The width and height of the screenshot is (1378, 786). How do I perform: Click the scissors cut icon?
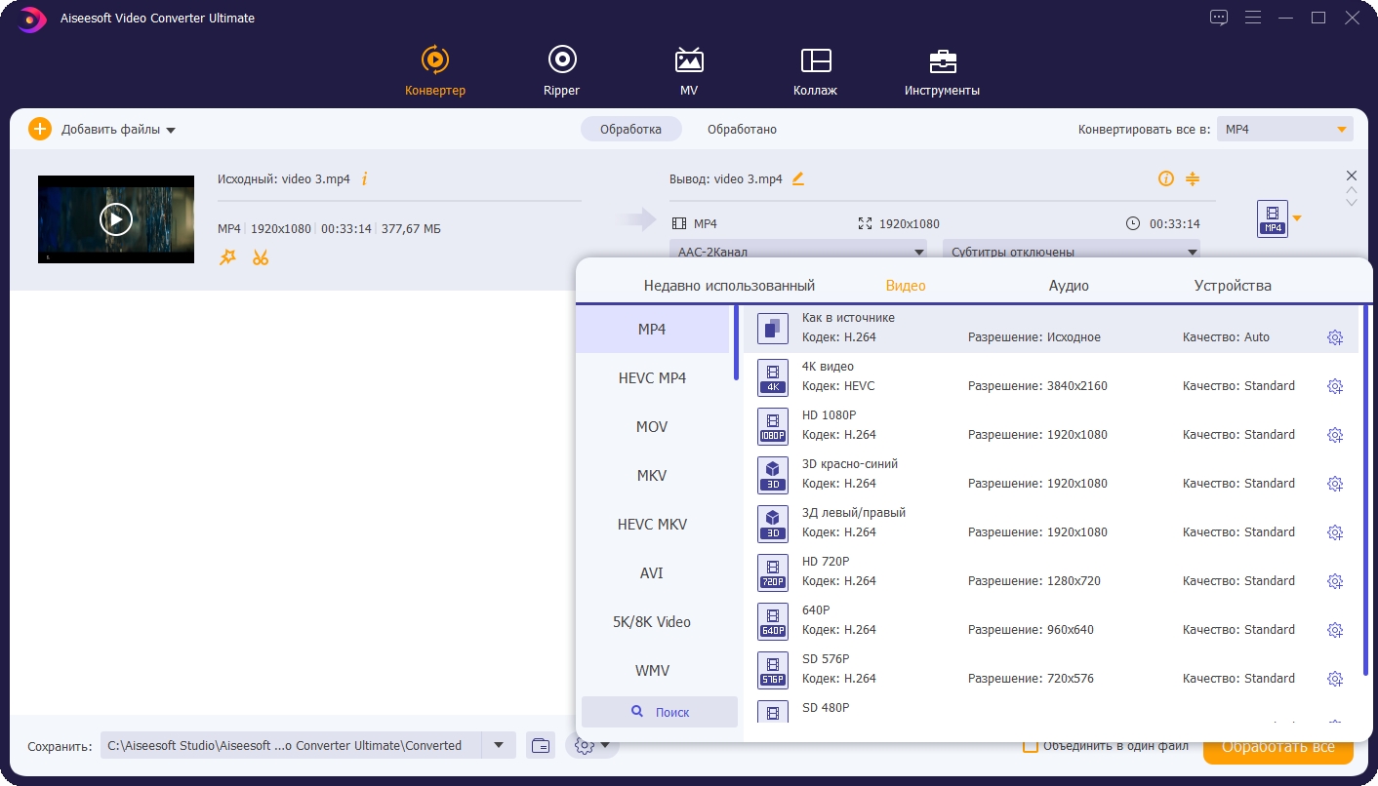(261, 257)
